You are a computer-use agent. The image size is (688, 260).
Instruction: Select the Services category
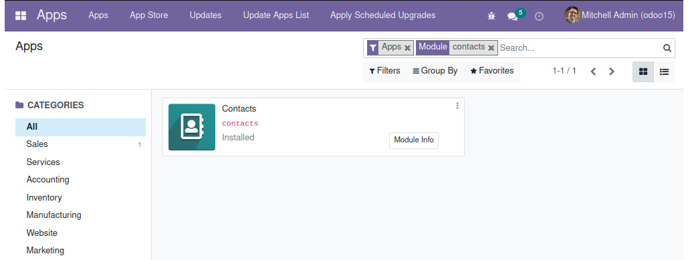pos(81,162)
